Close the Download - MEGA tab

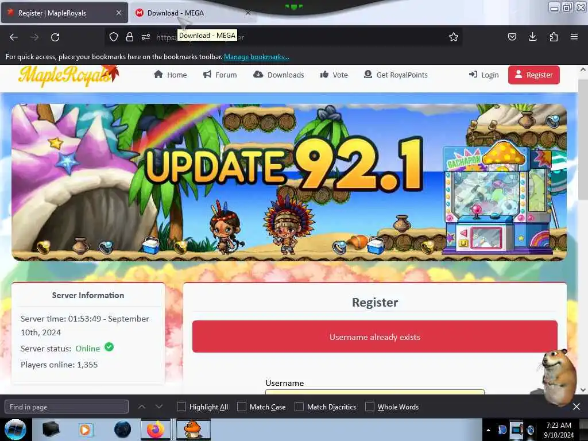[248, 13]
